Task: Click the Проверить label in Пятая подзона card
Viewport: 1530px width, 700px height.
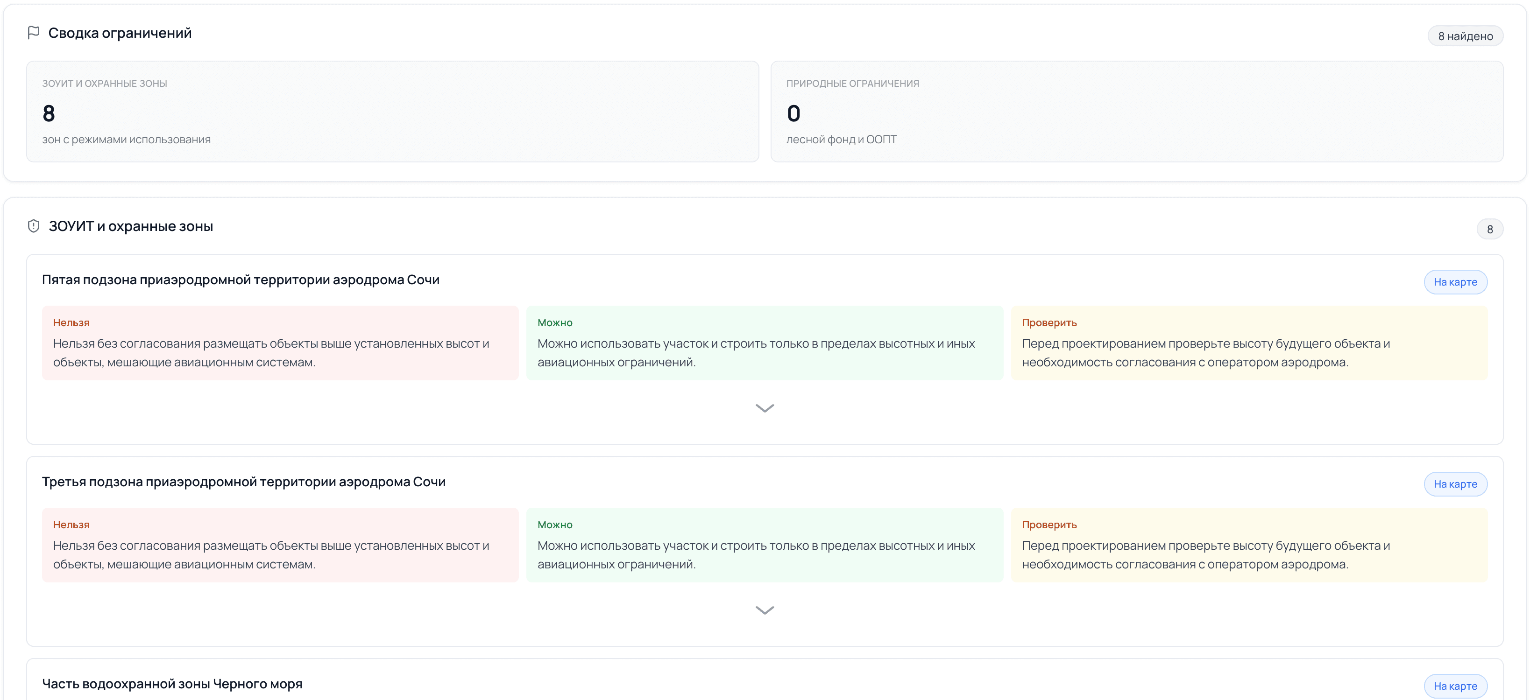Action: click(1049, 322)
